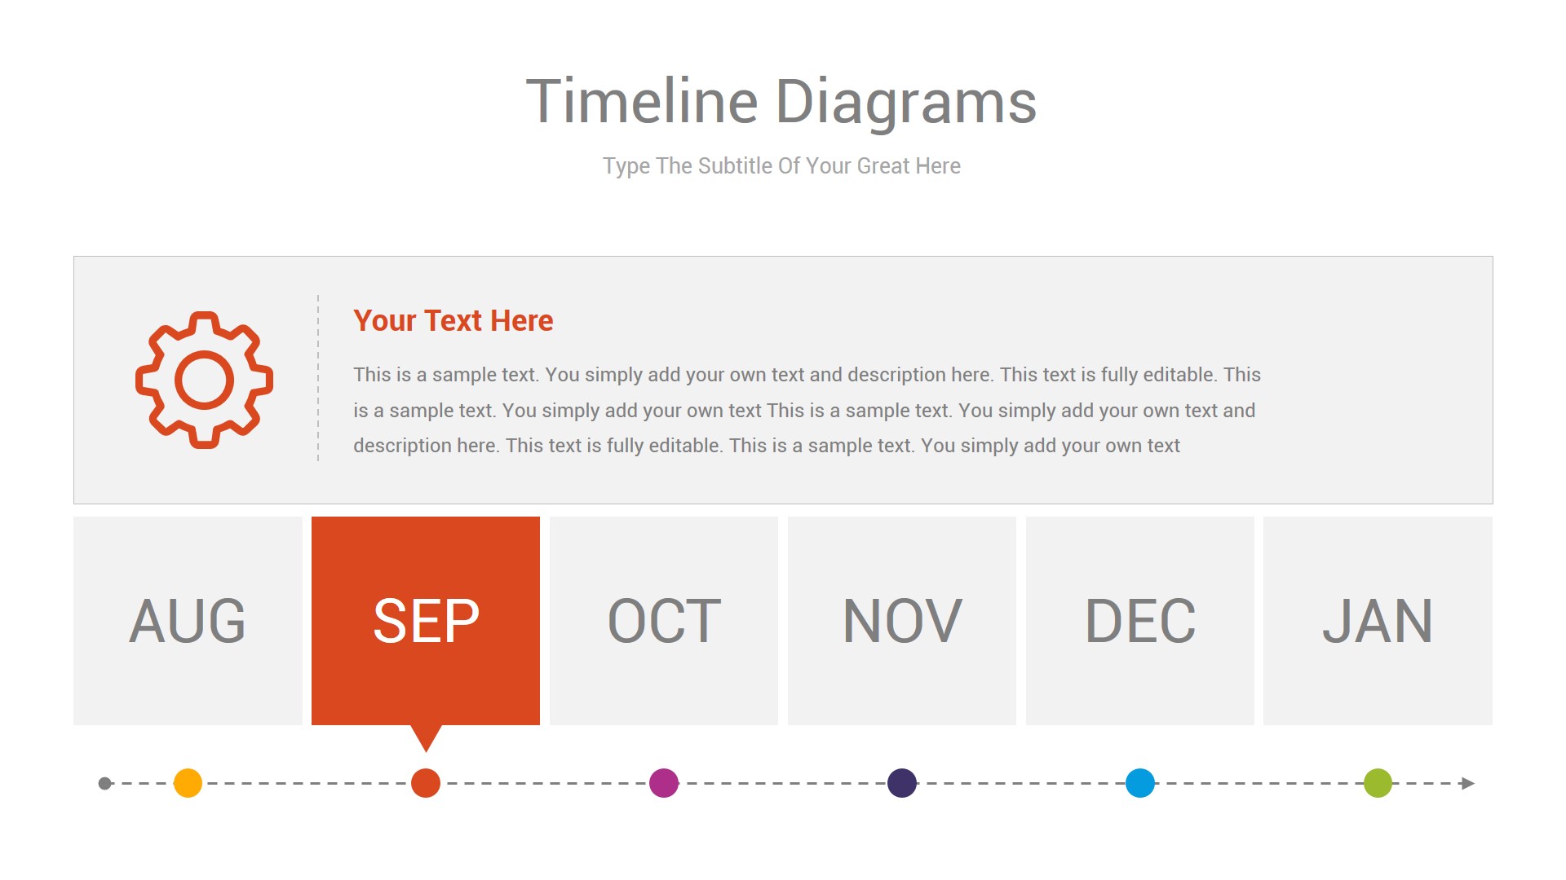1566x880 pixels.
Task: Choose the NOV month tile
Action: pyautogui.click(x=902, y=621)
